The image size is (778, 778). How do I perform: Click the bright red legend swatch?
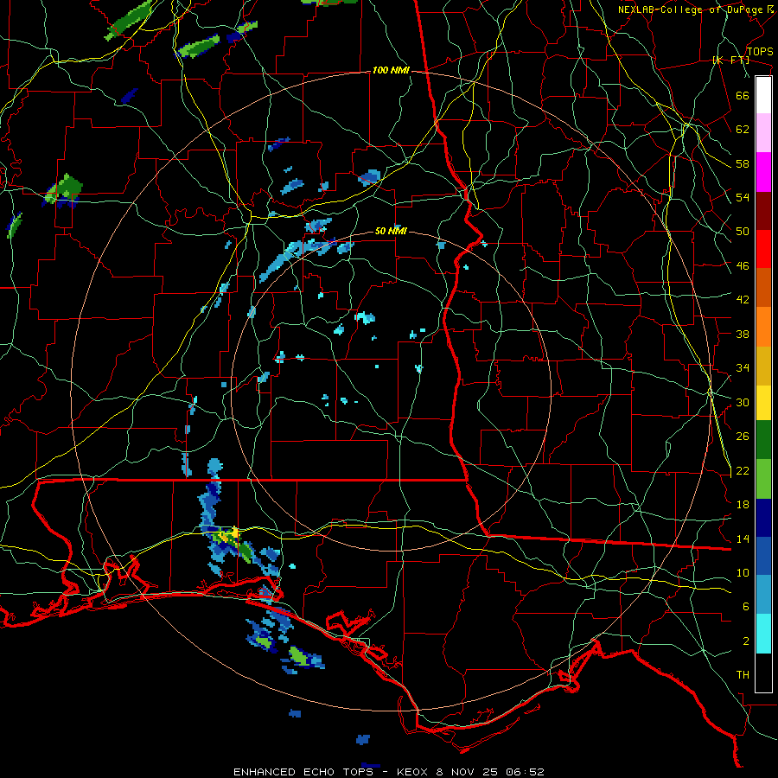click(763, 249)
